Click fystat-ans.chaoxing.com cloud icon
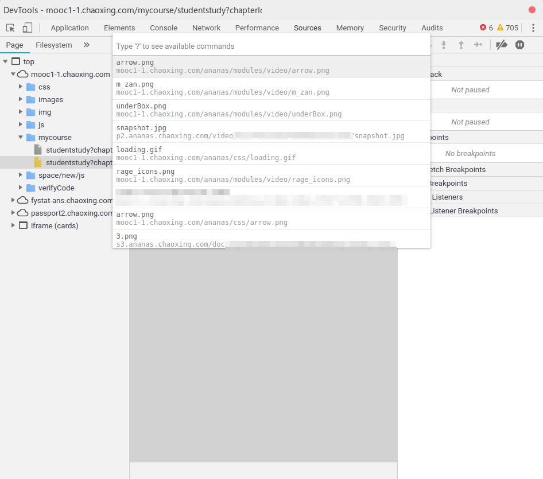The width and height of the screenshot is (543, 479). (x=23, y=200)
